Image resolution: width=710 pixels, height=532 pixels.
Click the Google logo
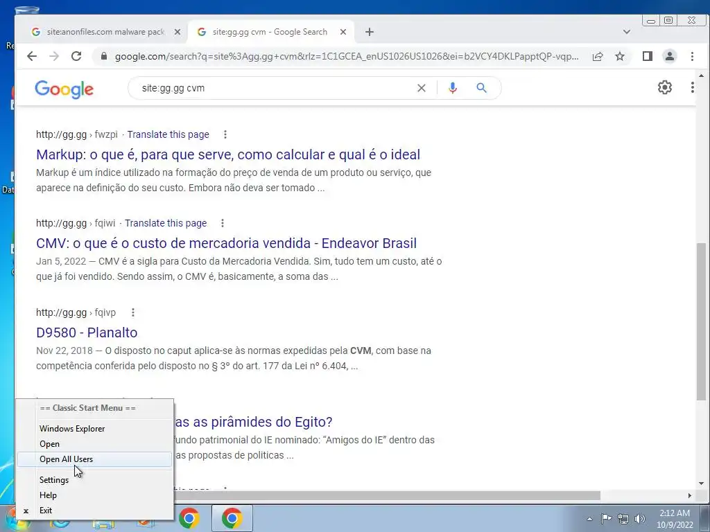click(x=64, y=89)
